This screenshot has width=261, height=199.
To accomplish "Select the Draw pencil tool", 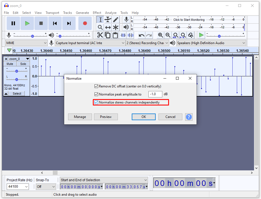I will pyautogui.click(x=116, y=20).
